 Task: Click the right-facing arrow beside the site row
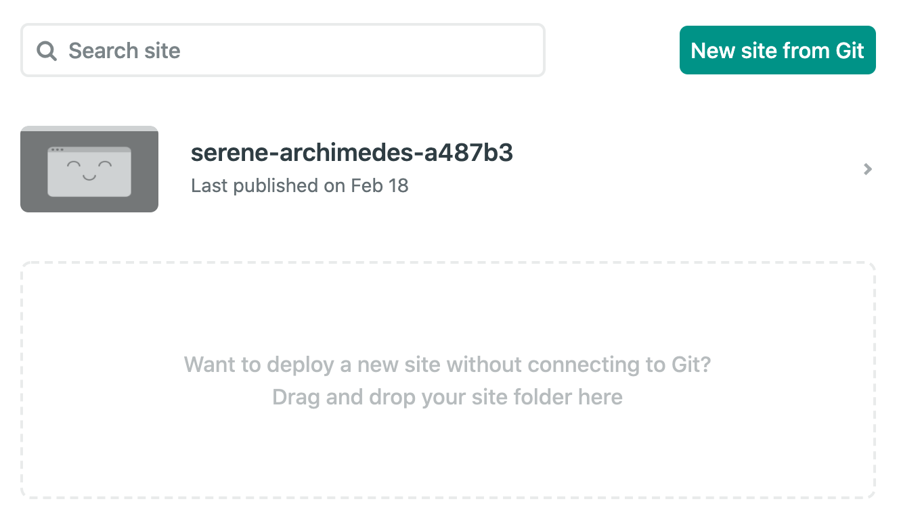point(867,169)
